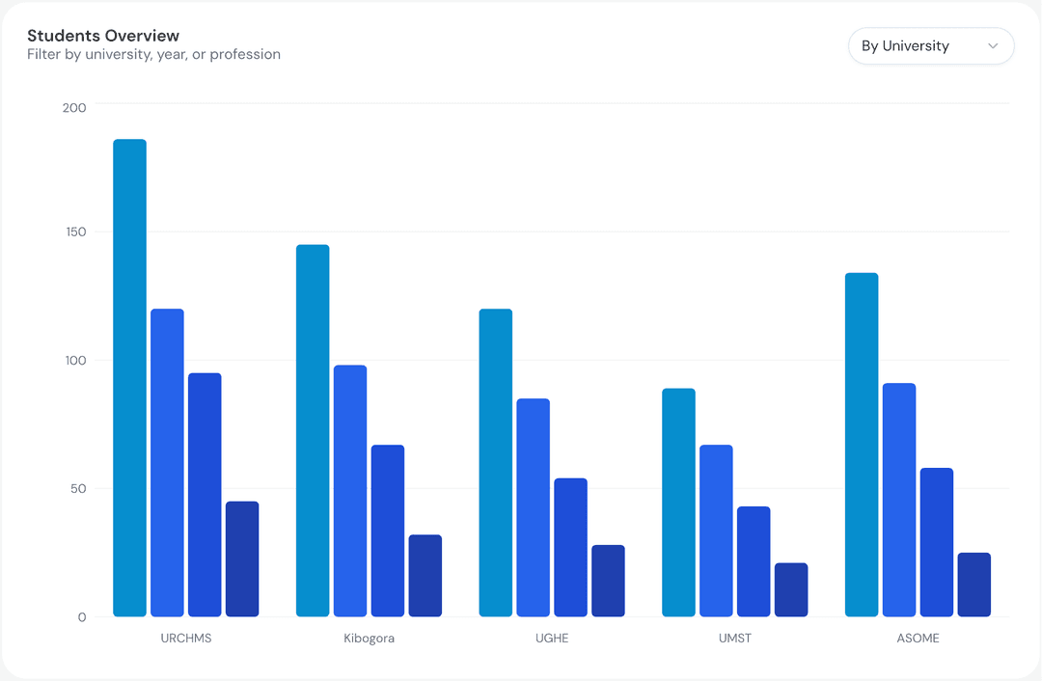Click the URCHMS axis label

[186, 639]
